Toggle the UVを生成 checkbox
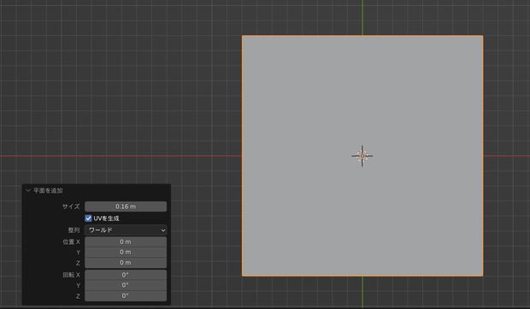The height and width of the screenshot is (309, 530). pos(88,219)
